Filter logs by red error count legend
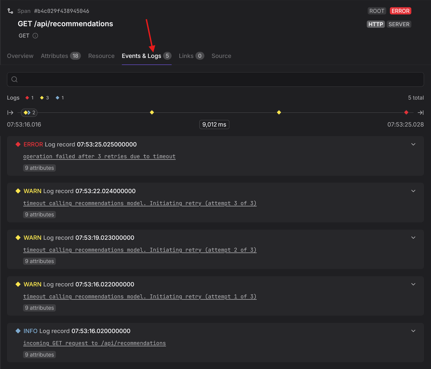 tap(29, 98)
